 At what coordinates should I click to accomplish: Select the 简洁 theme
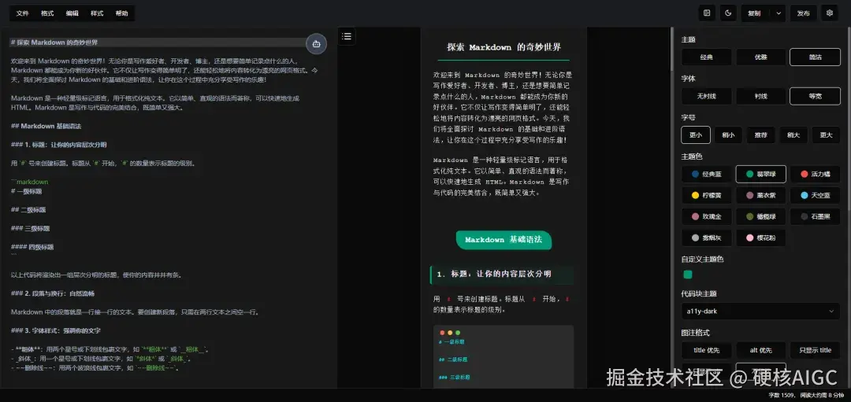tap(815, 57)
